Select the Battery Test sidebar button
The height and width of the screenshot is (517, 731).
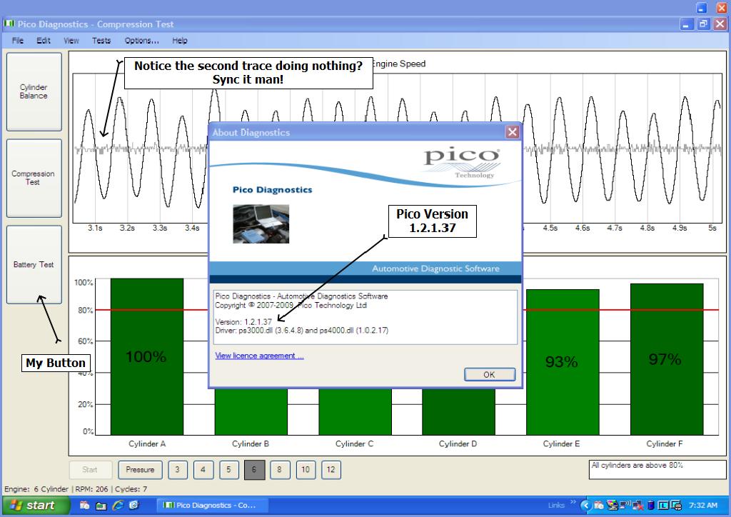point(34,264)
